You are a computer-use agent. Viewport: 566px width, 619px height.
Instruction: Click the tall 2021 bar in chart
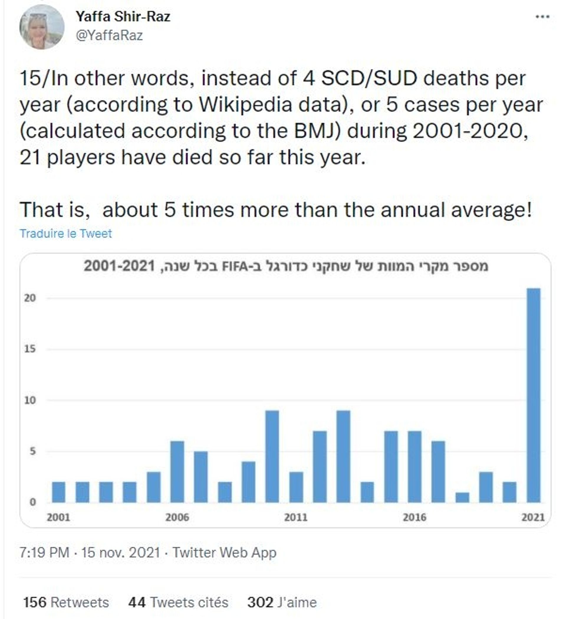[x=534, y=395]
